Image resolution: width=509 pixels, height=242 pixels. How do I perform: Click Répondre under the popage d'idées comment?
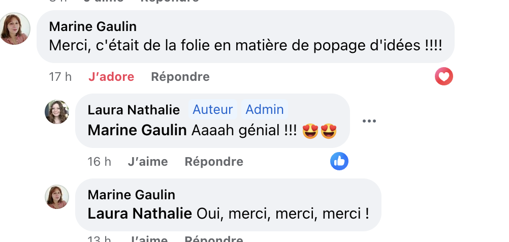180,77
